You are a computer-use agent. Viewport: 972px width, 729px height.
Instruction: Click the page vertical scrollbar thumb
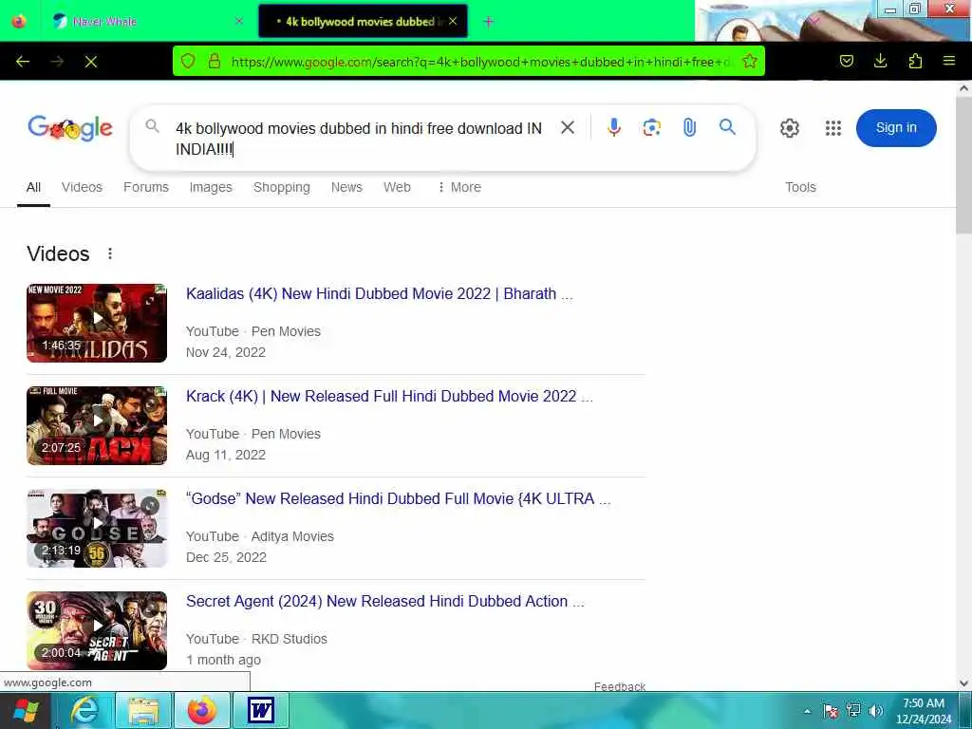point(963,164)
